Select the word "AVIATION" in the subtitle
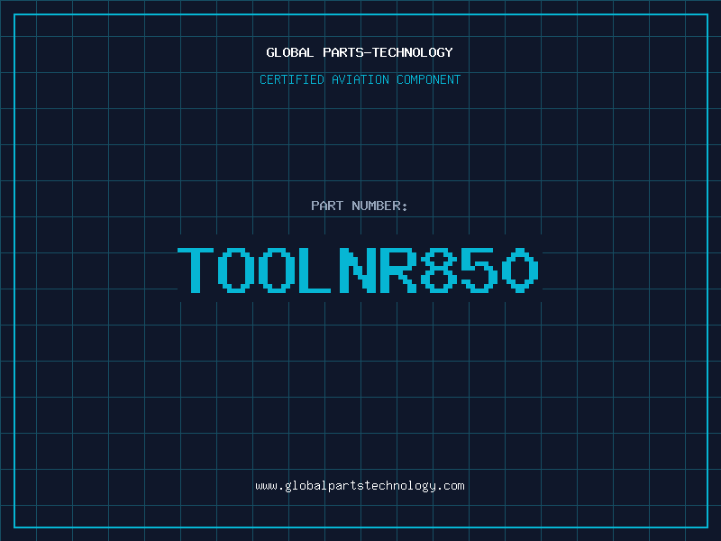 (x=360, y=80)
